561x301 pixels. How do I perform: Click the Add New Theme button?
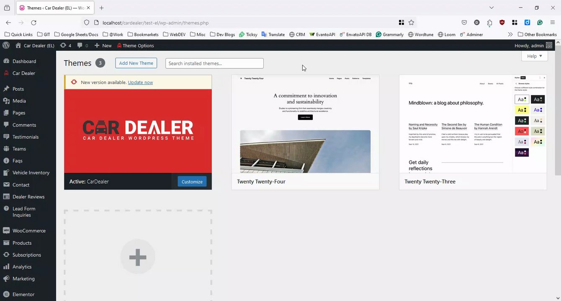click(x=136, y=63)
